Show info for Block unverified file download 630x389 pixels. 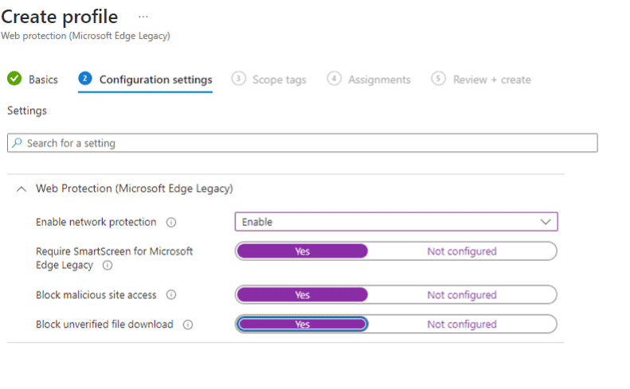pyautogui.click(x=188, y=325)
